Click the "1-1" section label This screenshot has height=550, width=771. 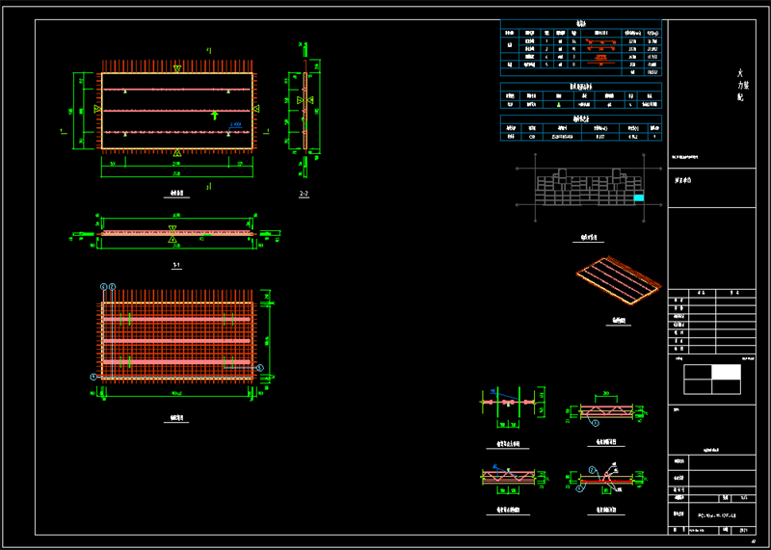click(x=176, y=266)
